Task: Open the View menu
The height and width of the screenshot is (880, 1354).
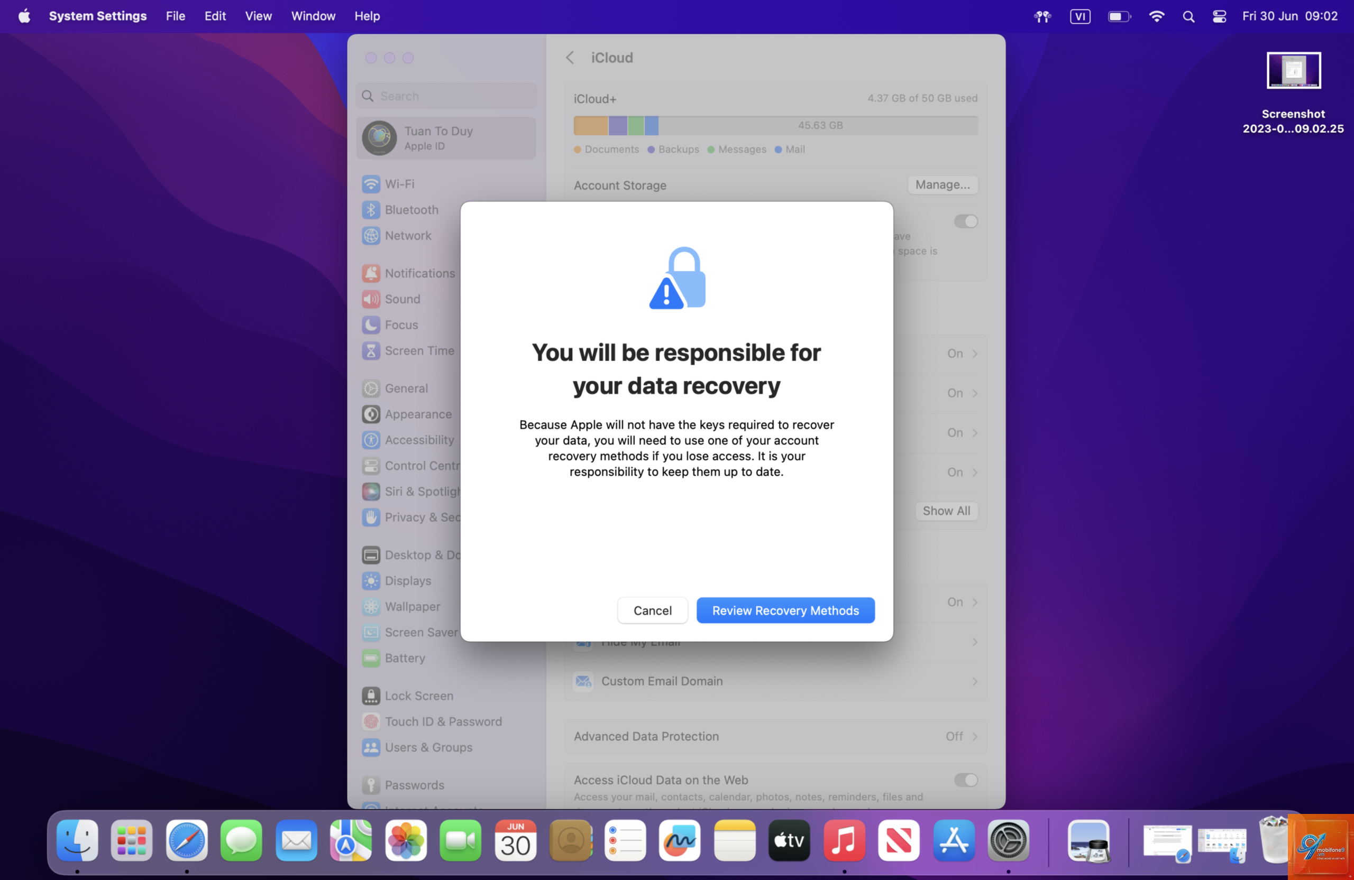Action: pyautogui.click(x=258, y=16)
